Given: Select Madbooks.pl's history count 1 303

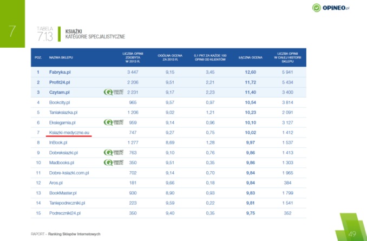Looking at the screenshot, I should click(287, 162).
